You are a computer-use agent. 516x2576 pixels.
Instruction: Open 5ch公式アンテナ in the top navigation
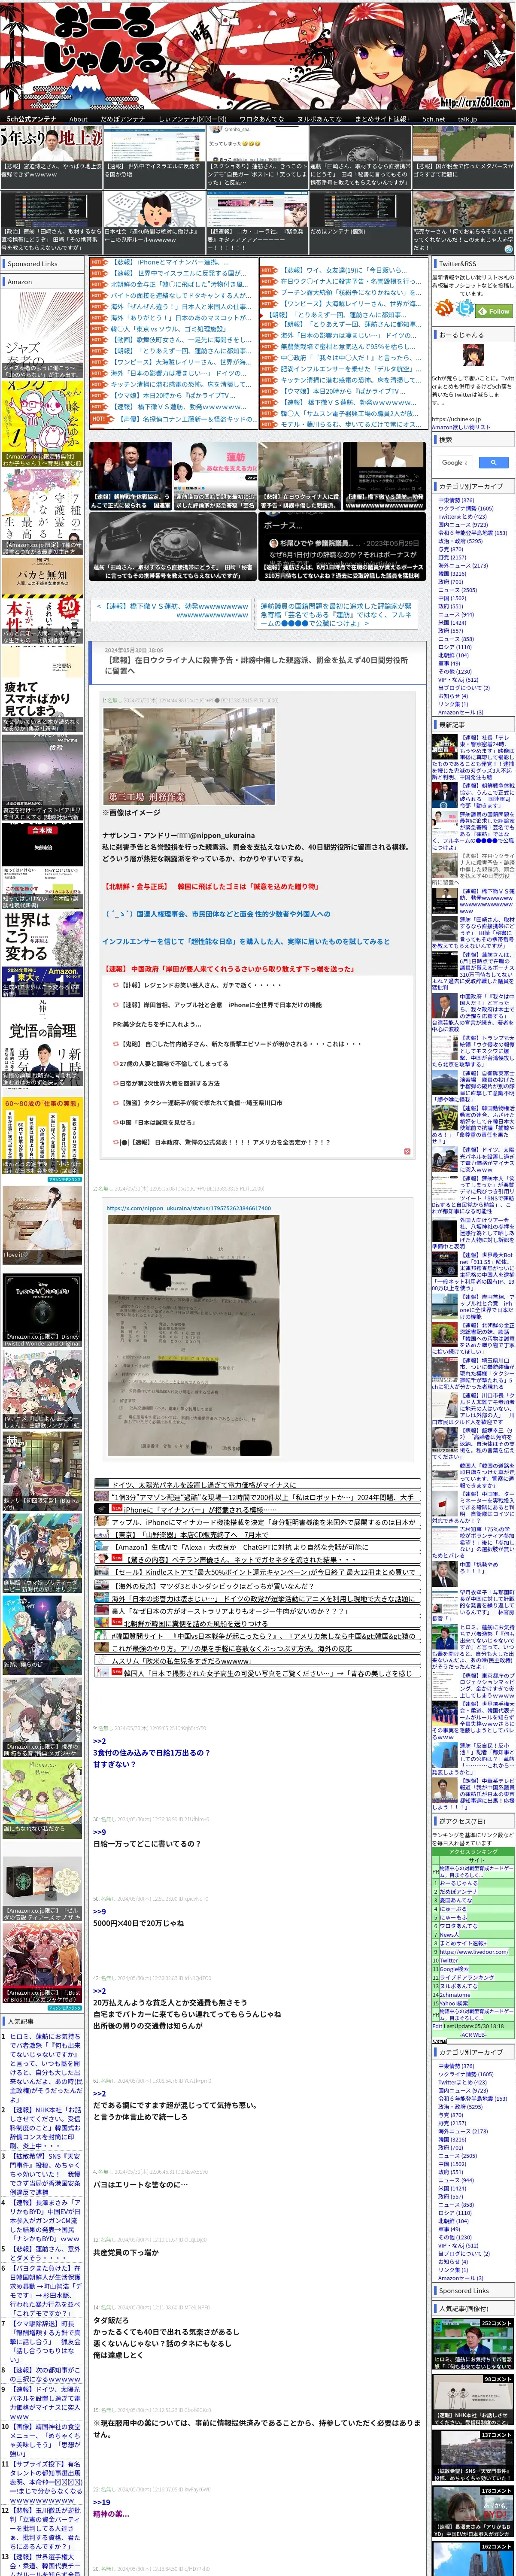click(32, 118)
